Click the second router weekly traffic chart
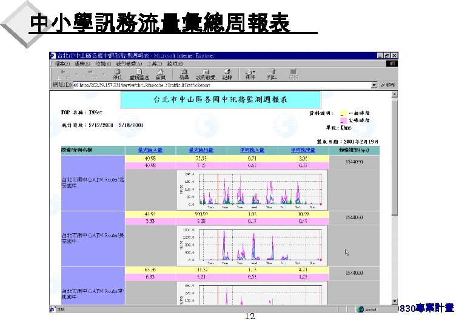473x327 pixels. tap(252, 246)
